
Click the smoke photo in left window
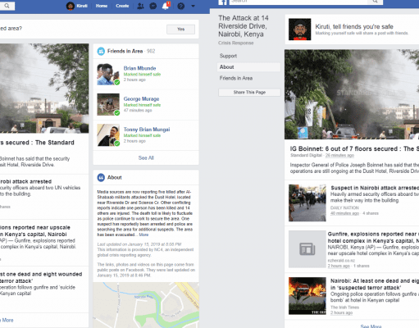(44, 89)
